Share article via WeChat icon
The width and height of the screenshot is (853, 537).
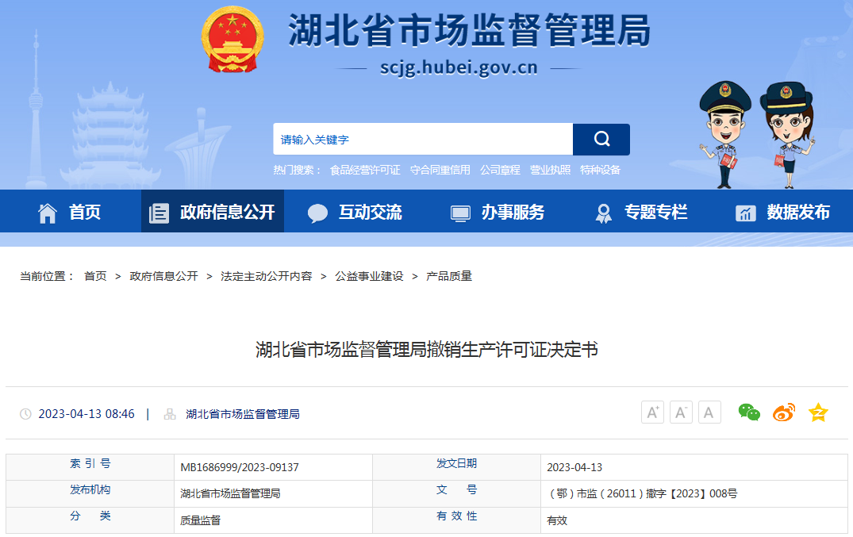(x=749, y=412)
